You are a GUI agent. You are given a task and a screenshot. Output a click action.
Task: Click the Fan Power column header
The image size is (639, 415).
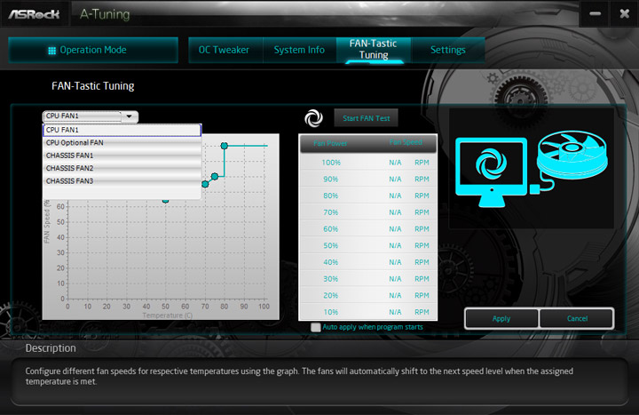[330, 143]
